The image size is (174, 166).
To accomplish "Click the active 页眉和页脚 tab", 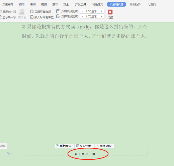I will tap(116, 4).
